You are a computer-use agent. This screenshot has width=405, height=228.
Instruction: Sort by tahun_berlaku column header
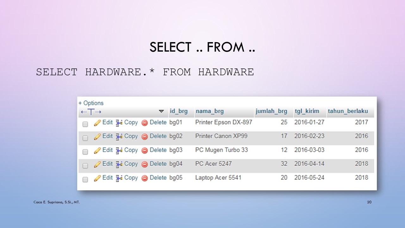pos(348,111)
